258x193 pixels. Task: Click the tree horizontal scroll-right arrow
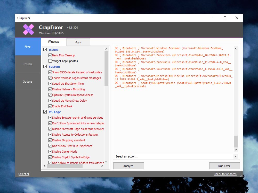click(x=102, y=166)
